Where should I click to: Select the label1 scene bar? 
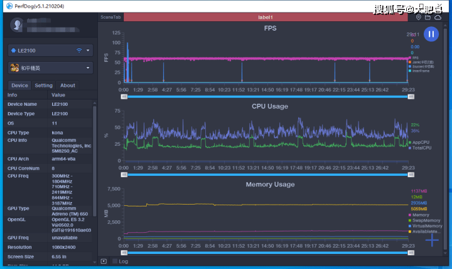click(x=266, y=18)
